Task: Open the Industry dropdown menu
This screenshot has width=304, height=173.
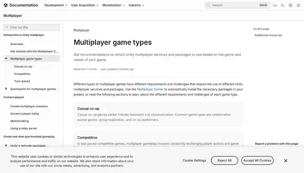Action: coord(136,5)
